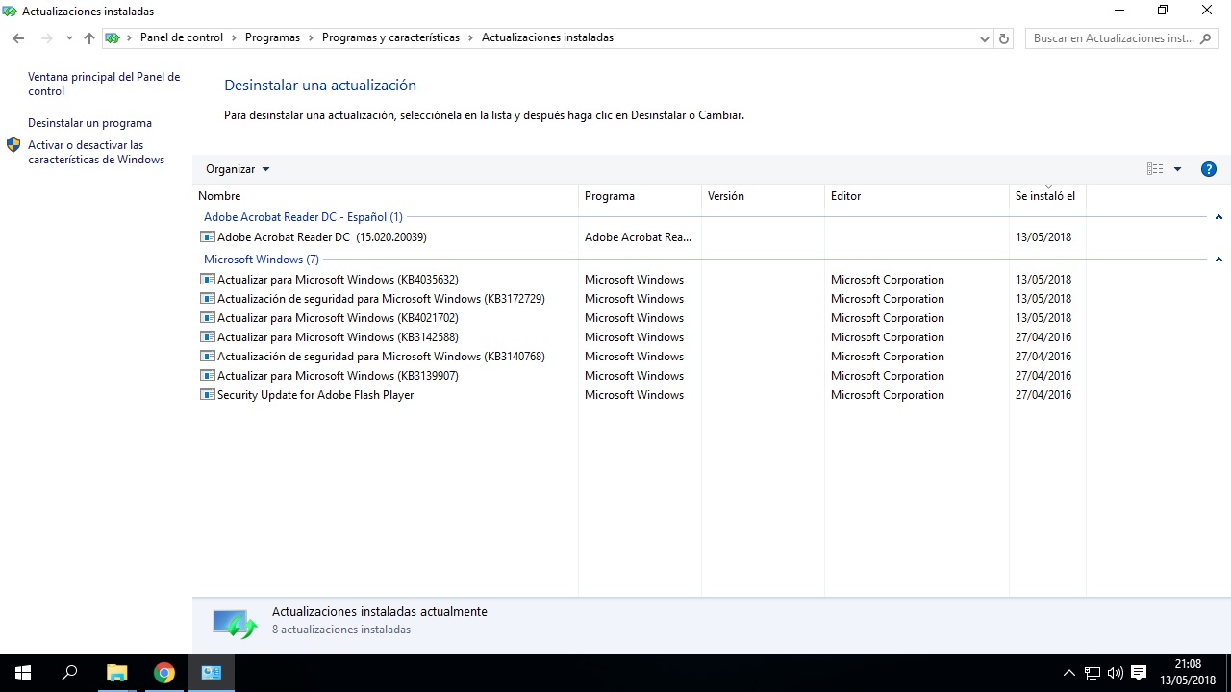Viewport: 1231px width, 692px height.
Task: Select group header Adobe Acrobat Reader DC - Español
Action: point(303,217)
